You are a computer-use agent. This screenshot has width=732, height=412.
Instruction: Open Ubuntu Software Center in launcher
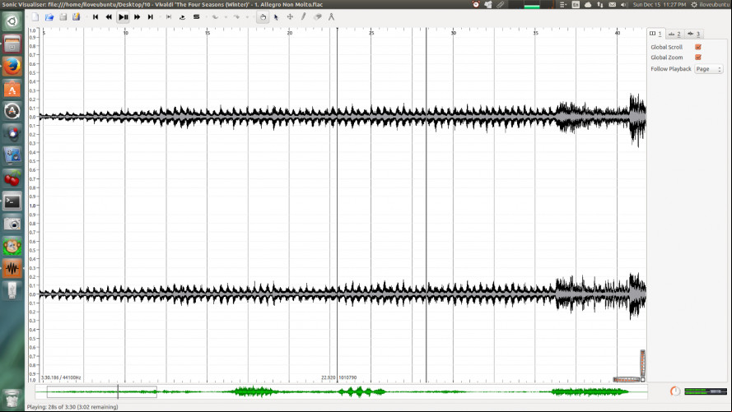coord(12,89)
